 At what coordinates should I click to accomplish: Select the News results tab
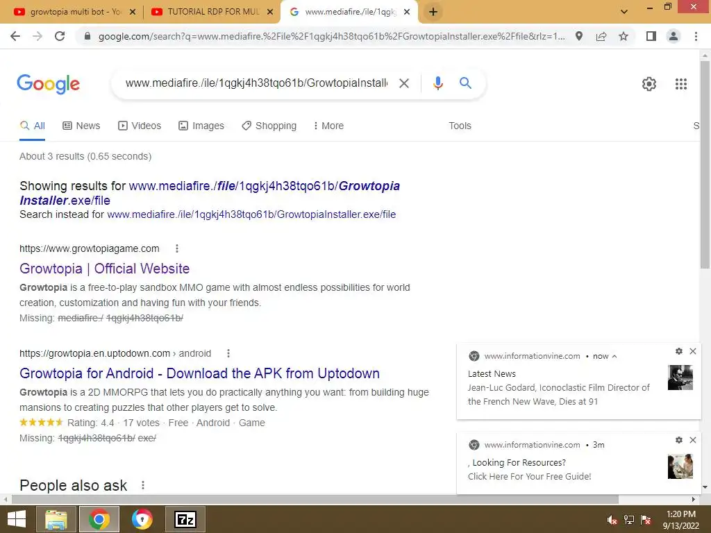81,126
